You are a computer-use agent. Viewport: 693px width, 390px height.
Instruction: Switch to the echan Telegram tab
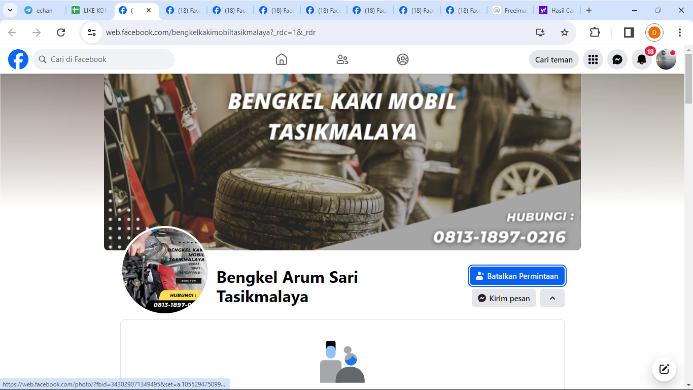pos(42,10)
